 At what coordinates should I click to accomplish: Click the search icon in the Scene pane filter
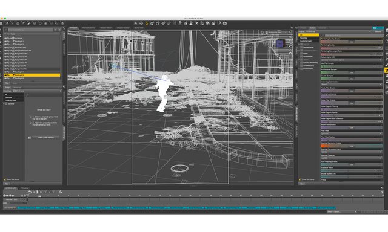coord(6,30)
